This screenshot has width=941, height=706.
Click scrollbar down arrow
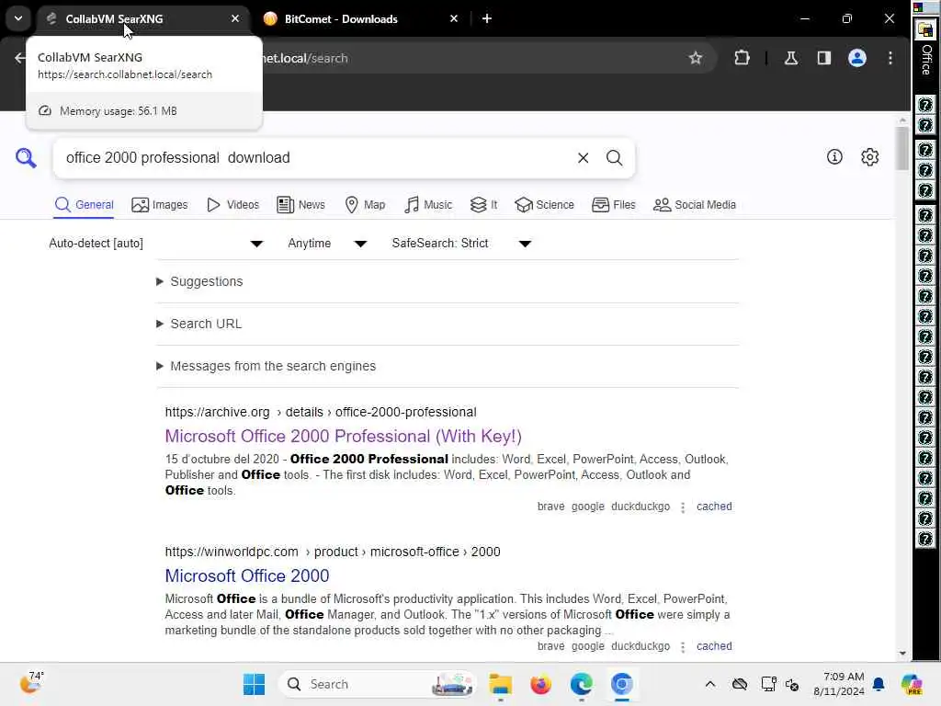tap(902, 654)
